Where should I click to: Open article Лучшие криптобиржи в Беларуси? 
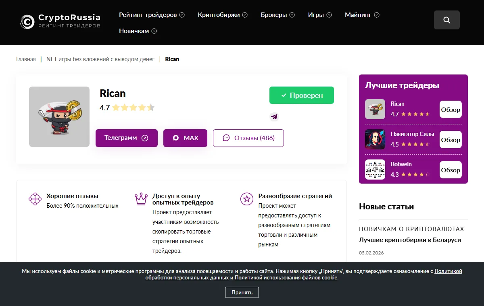click(x=410, y=240)
